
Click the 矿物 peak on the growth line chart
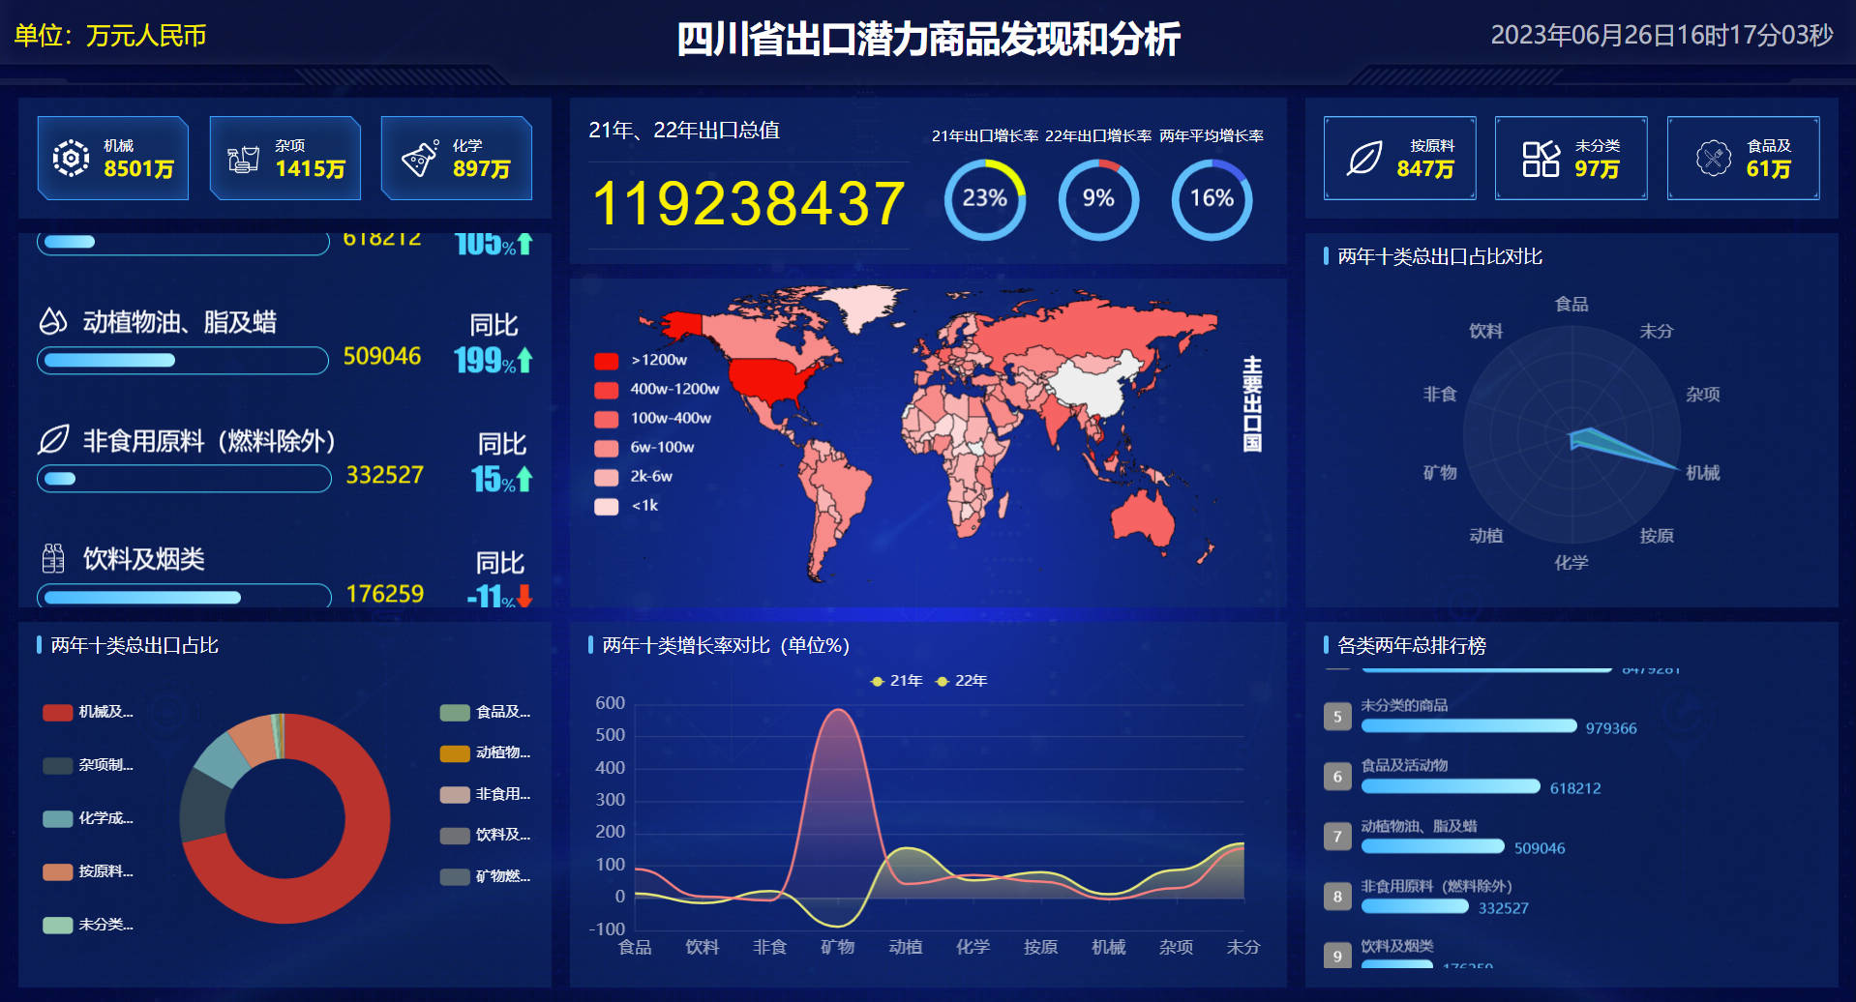pos(838,711)
